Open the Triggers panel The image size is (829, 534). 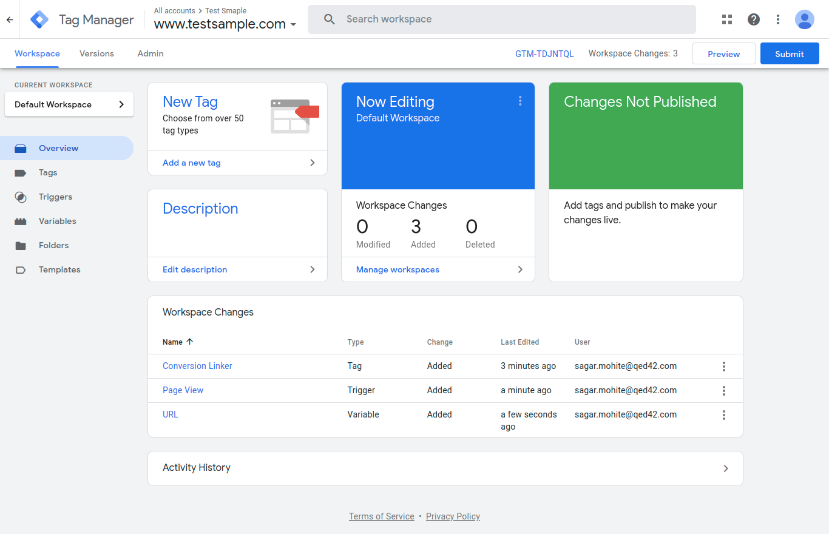pyautogui.click(x=55, y=197)
